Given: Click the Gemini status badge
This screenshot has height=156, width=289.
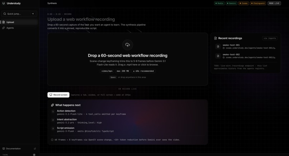Looking at the screenshot, I should (232, 3).
